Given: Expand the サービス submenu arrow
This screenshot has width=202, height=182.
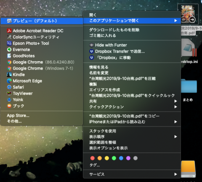Looking at the screenshot, I should tap(175, 174).
